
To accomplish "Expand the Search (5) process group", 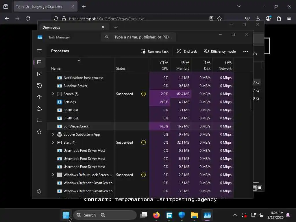I will [x=53, y=94].
